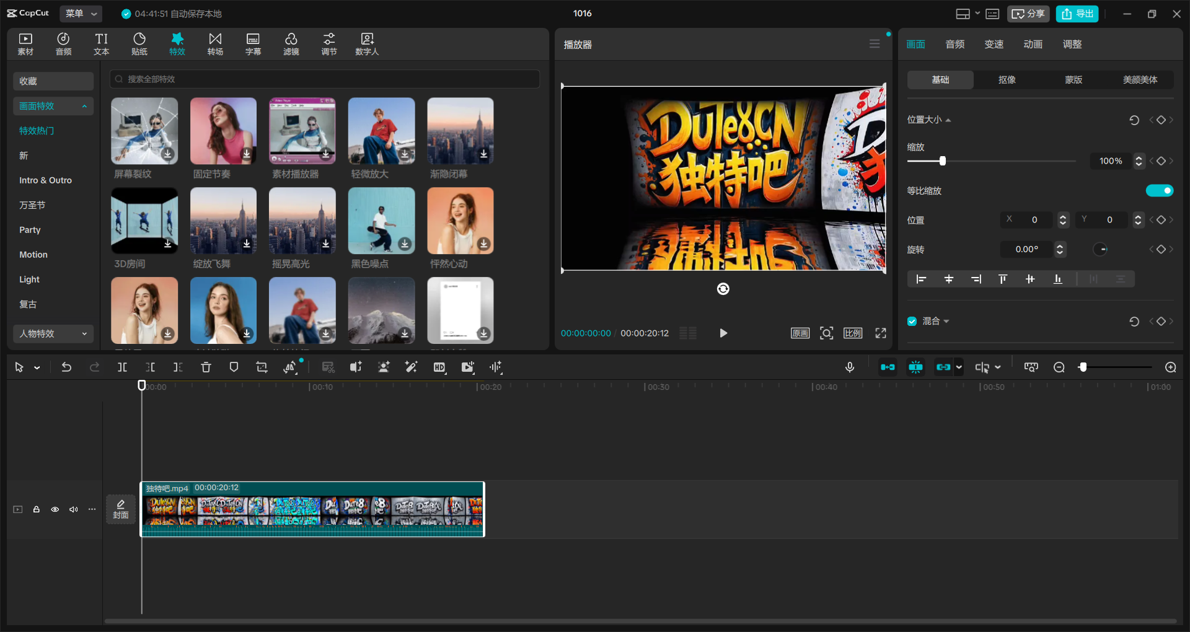
Task: Select the 屏幕裂纹 effect thumbnail
Action: pos(144,131)
